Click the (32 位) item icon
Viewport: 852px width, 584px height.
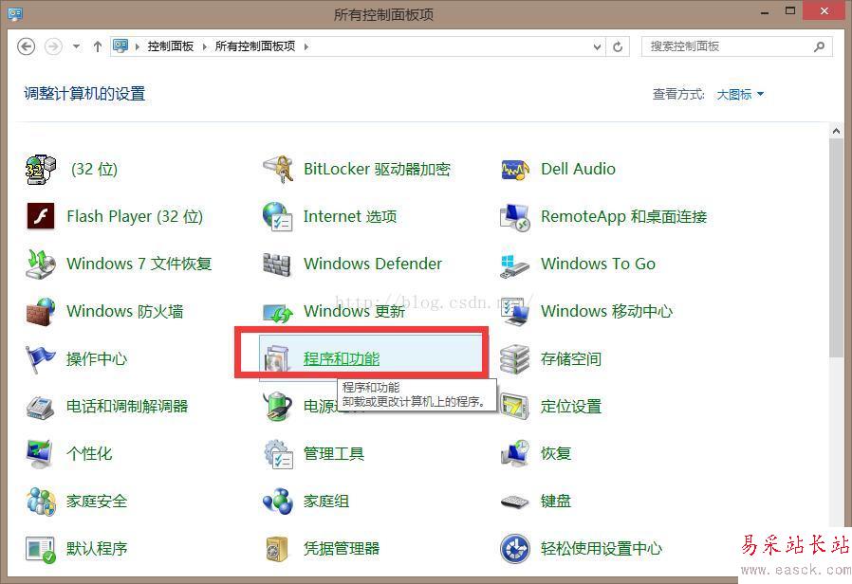[x=41, y=169]
